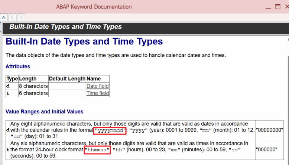Click the page title "Built-In Date Types and Time Types"
289x165 pixels.
coord(84,42)
